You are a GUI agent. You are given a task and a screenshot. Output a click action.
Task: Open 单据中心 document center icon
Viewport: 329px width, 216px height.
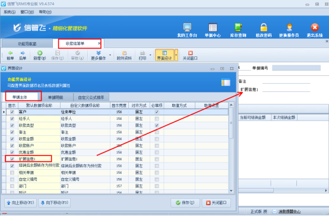(x=213, y=27)
